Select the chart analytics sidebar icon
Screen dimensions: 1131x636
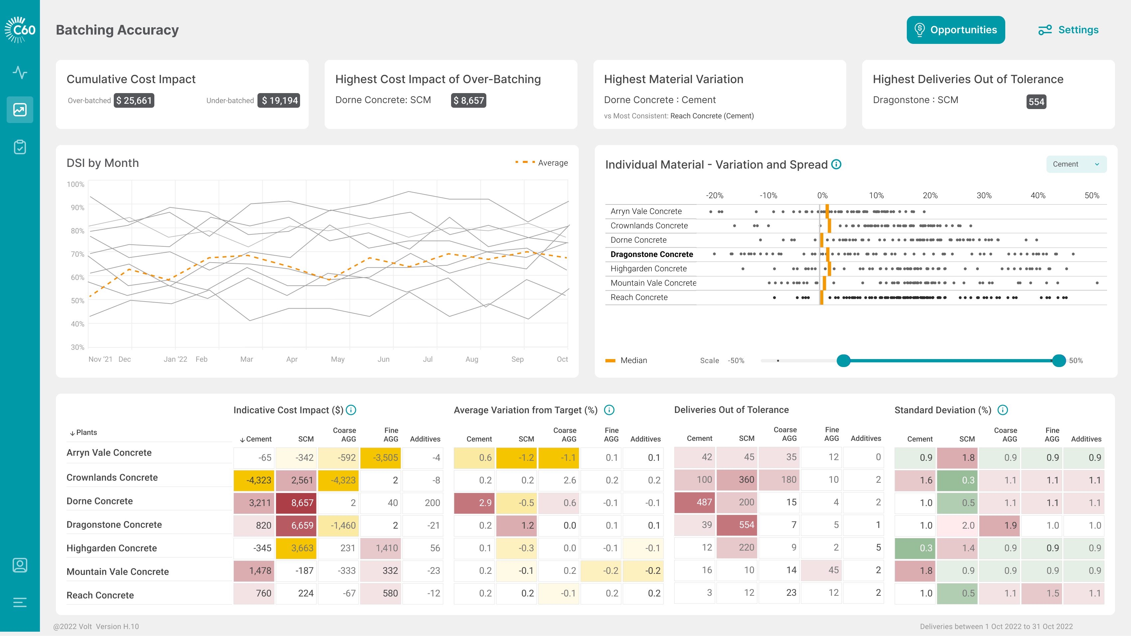20,110
